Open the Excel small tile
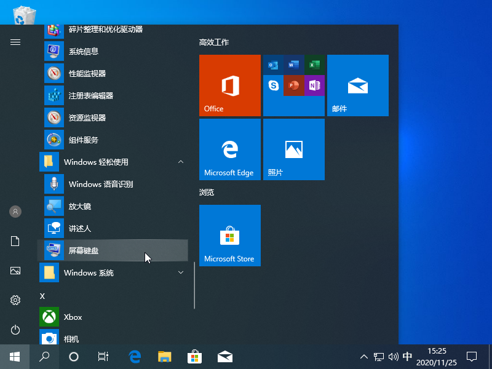Screen dimensions: 492x369 tap(315, 63)
